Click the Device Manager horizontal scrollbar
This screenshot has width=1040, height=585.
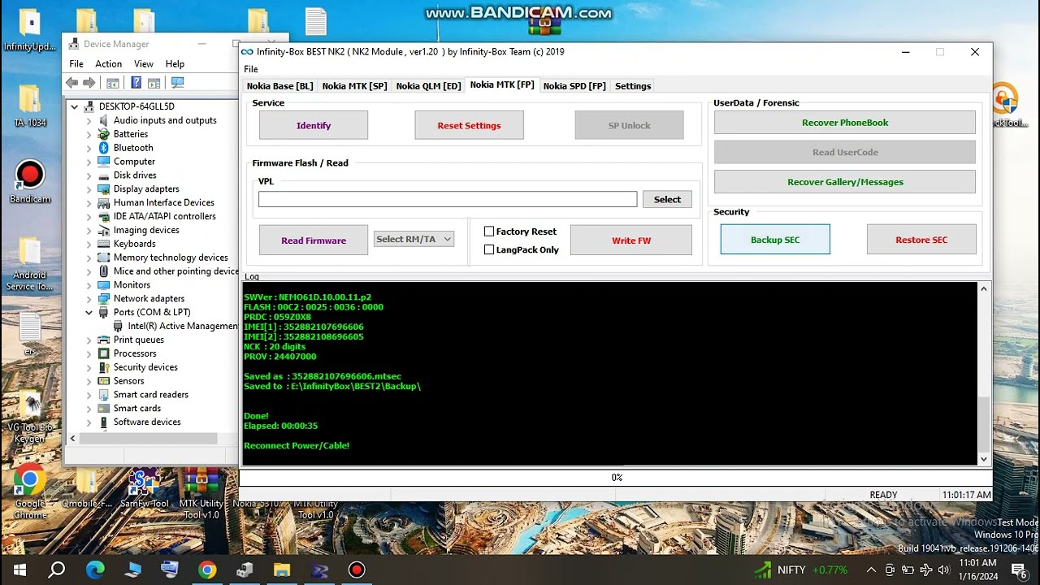coord(148,438)
